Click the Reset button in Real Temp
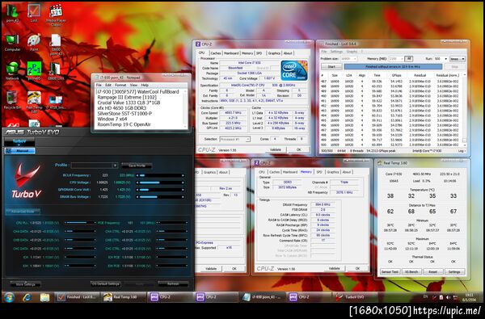 click(432, 271)
